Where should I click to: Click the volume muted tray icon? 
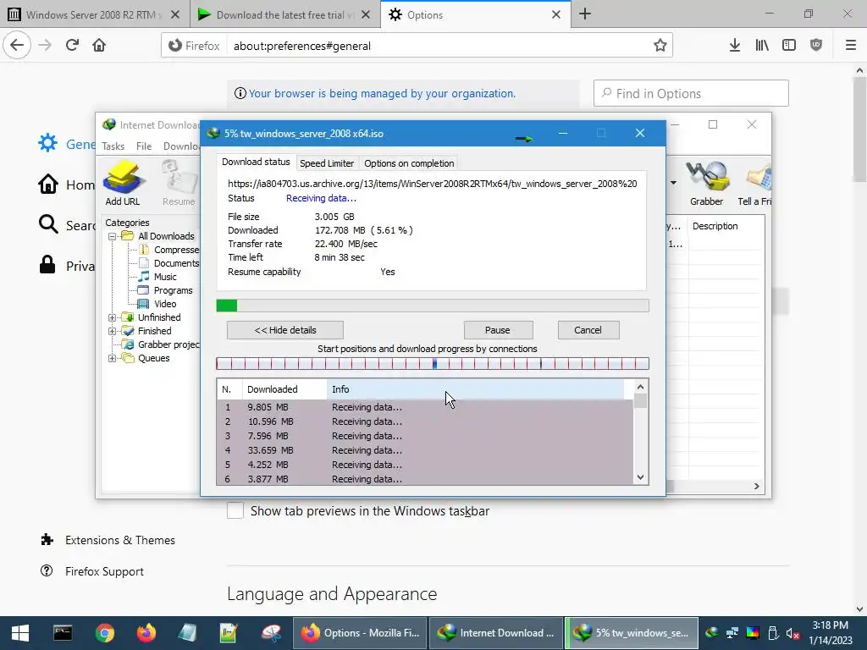point(792,633)
